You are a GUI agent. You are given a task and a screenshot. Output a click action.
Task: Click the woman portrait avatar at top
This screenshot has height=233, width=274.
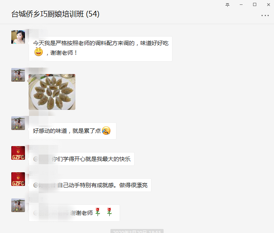[x=18, y=37]
